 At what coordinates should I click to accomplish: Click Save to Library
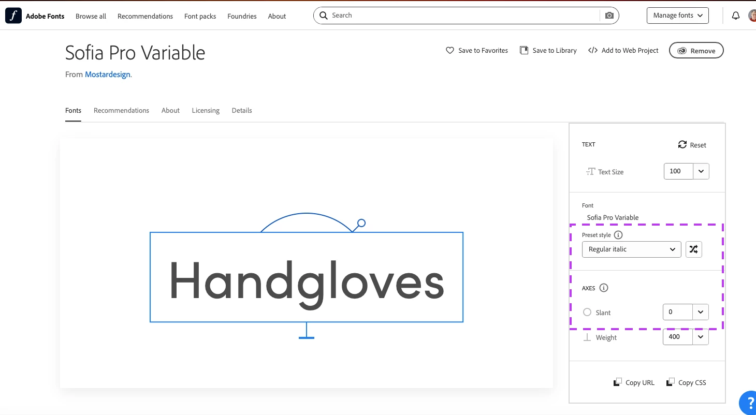[548, 50]
